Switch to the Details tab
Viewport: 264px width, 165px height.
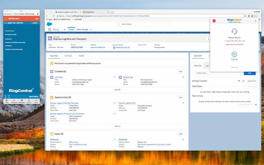(68, 56)
